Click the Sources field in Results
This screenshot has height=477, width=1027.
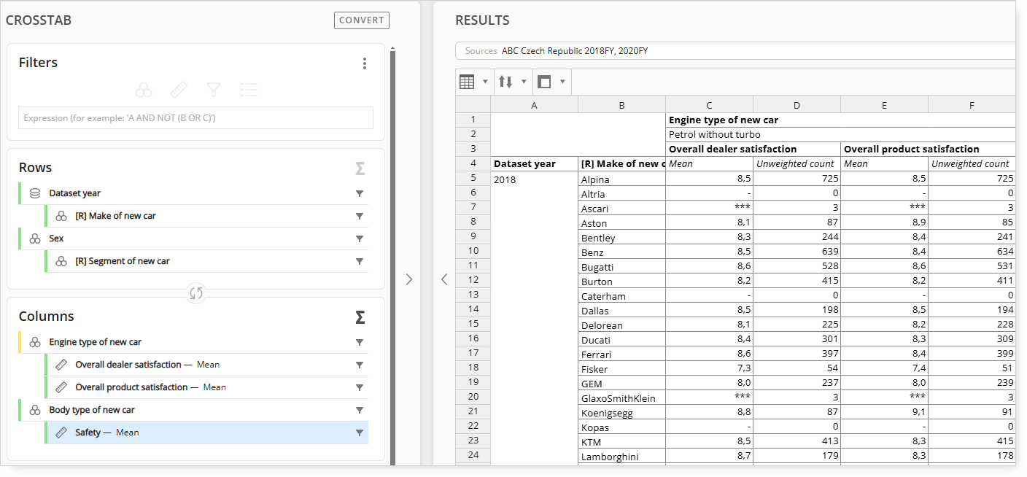(735, 51)
